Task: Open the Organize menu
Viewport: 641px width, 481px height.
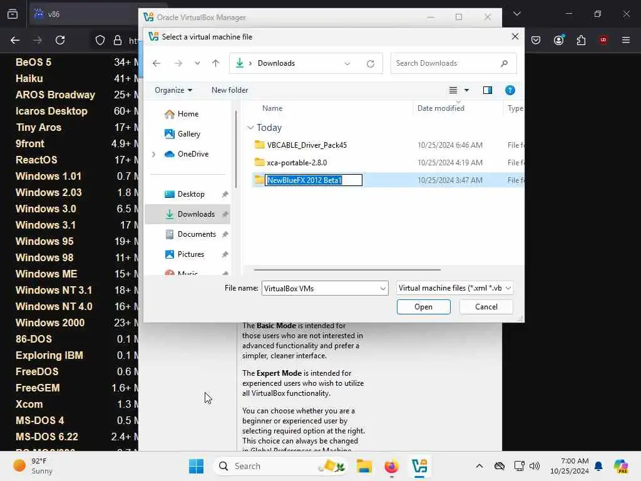Action: (173, 90)
